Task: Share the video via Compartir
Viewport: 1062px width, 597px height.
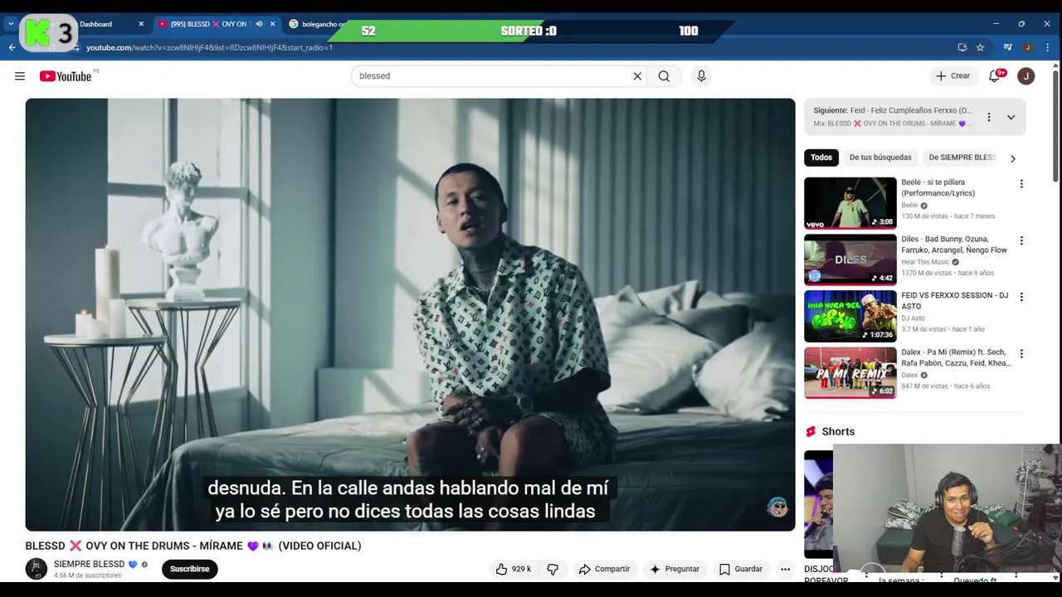Action: pos(604,569)
